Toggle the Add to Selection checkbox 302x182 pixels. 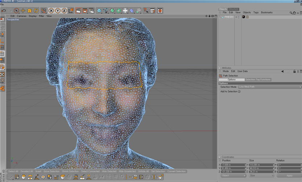click(x=239, y=92)
